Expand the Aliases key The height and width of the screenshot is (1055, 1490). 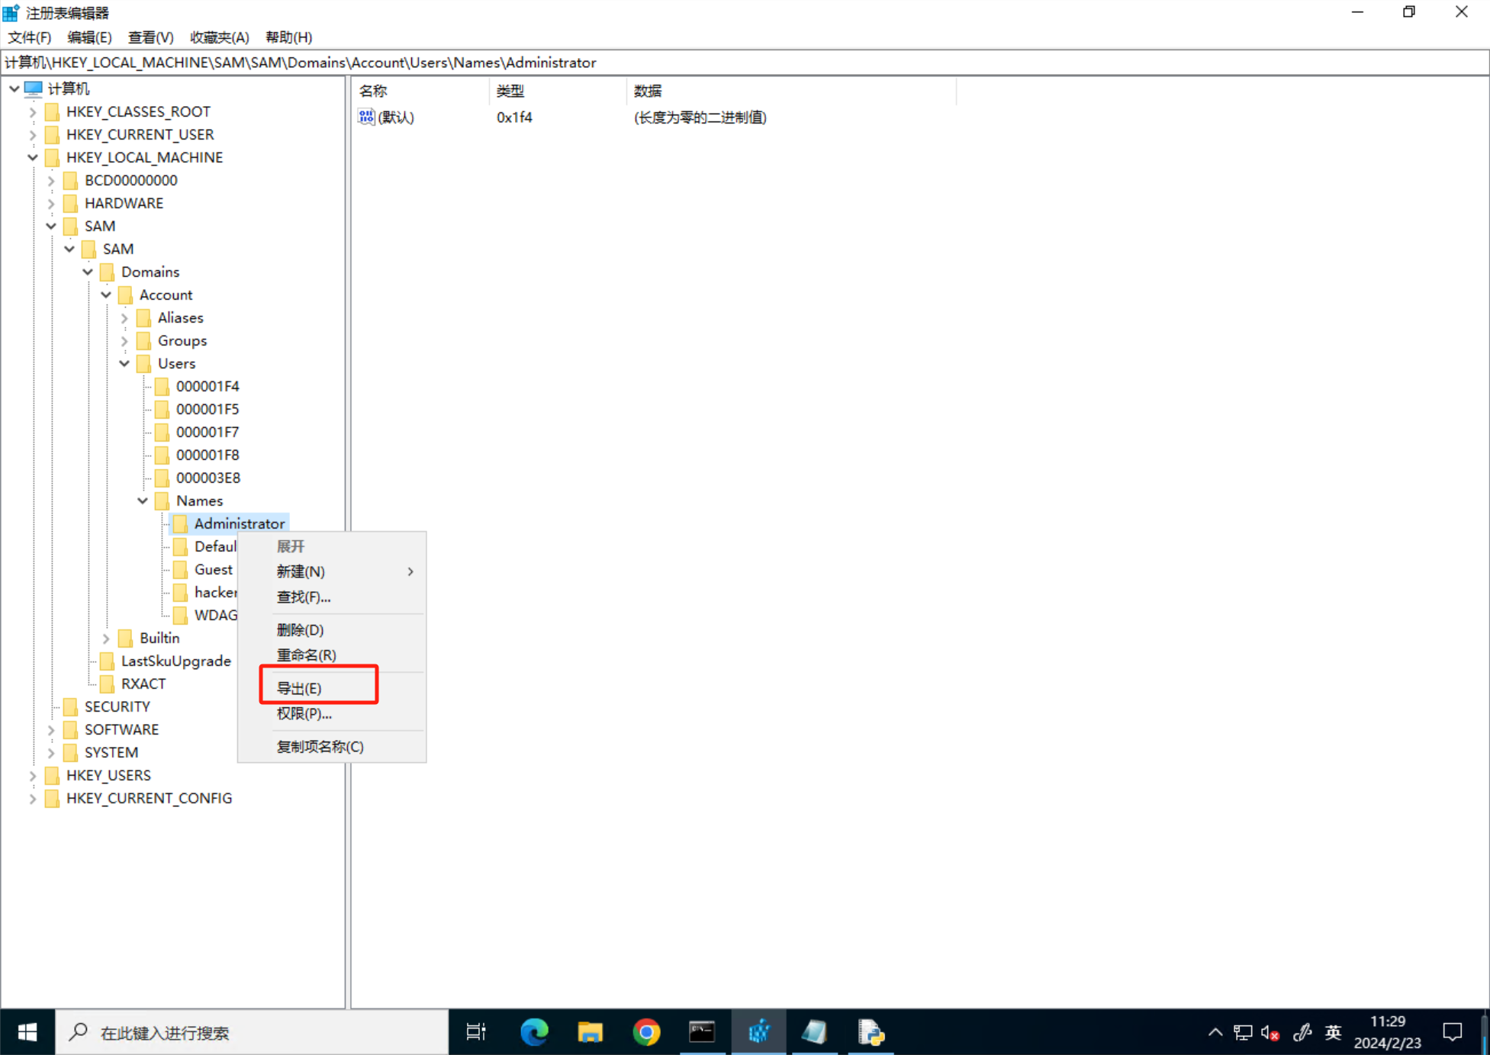pos(124,317)
